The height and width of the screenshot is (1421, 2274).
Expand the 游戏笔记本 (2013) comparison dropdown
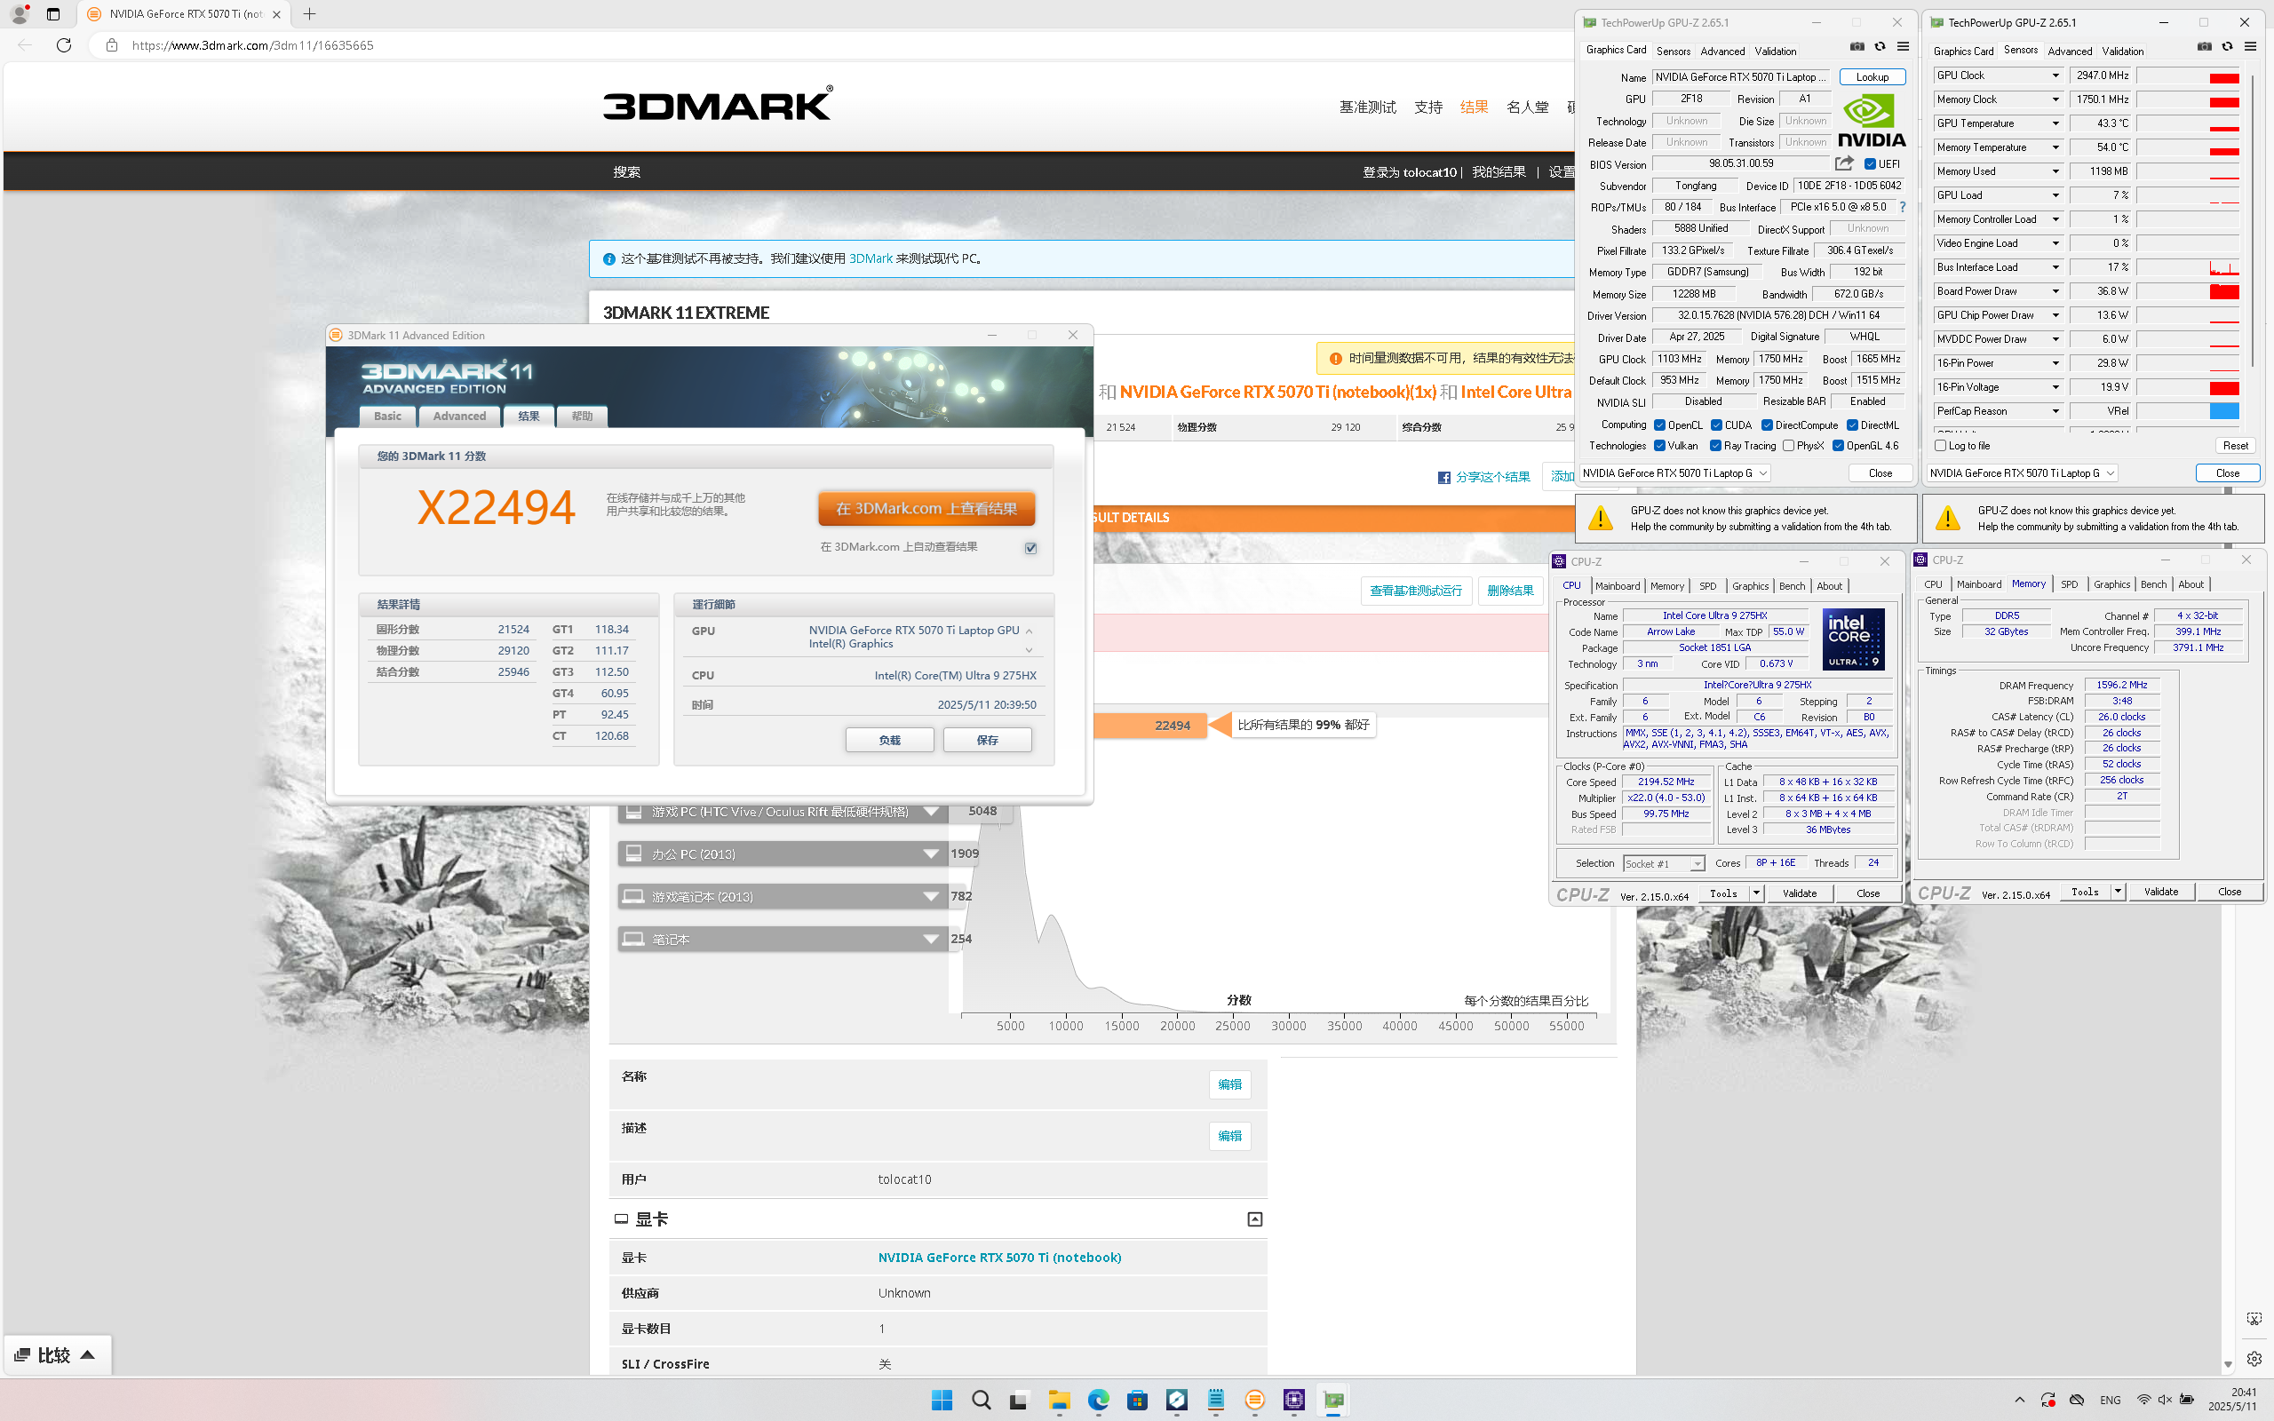pyautogui.click(x=930, y=897)
